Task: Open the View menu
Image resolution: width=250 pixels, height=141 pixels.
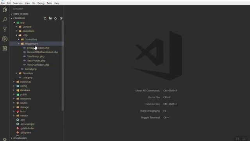Action: (27, 3)
